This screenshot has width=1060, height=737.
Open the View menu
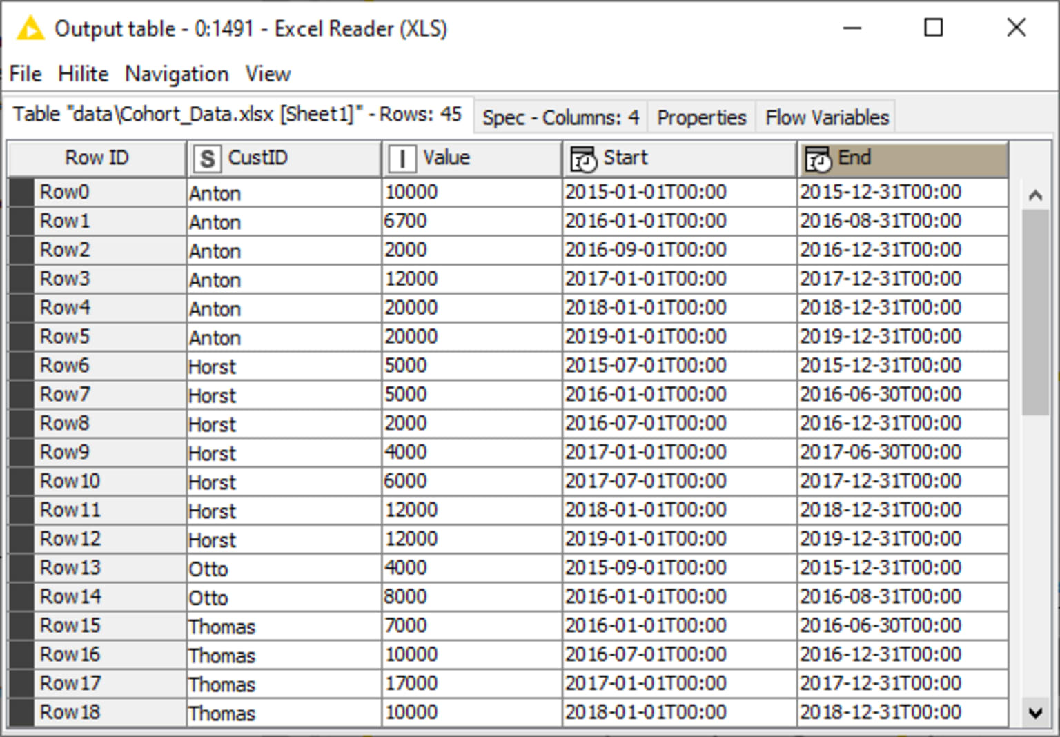tap(268, 74)
